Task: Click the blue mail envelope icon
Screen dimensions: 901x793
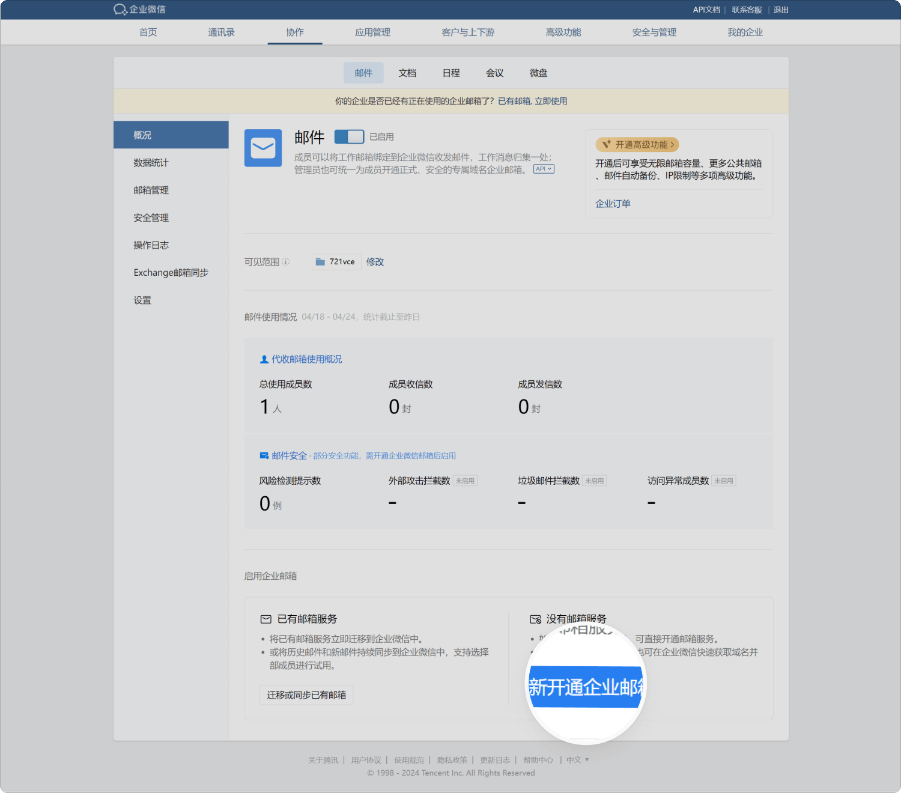Action: tap(263, 148)
